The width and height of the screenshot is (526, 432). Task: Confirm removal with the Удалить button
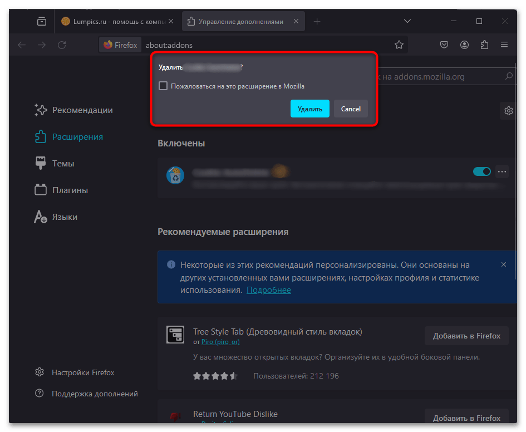[309, 109]
